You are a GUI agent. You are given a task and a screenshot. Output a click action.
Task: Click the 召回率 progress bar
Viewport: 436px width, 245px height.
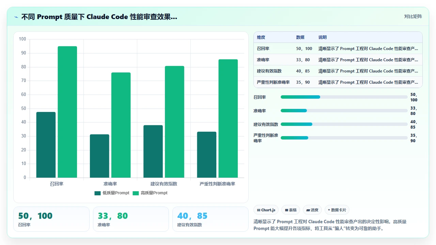tap(344, 97)
